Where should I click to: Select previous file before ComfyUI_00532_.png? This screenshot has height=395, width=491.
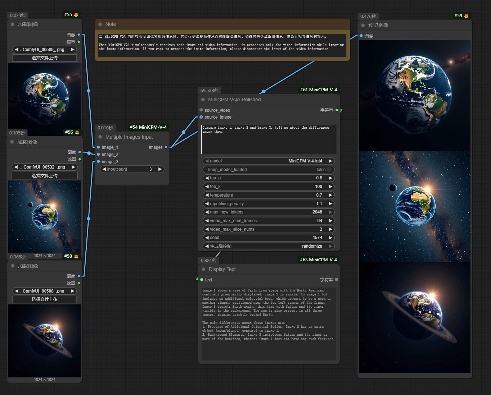tap(16, 167)
